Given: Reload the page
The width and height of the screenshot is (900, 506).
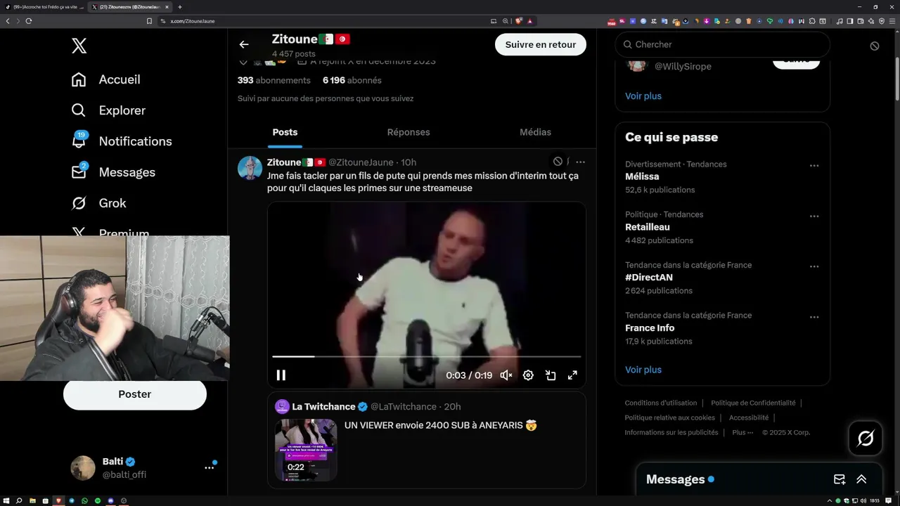Looking at the screenshot, I should [29, 21].
